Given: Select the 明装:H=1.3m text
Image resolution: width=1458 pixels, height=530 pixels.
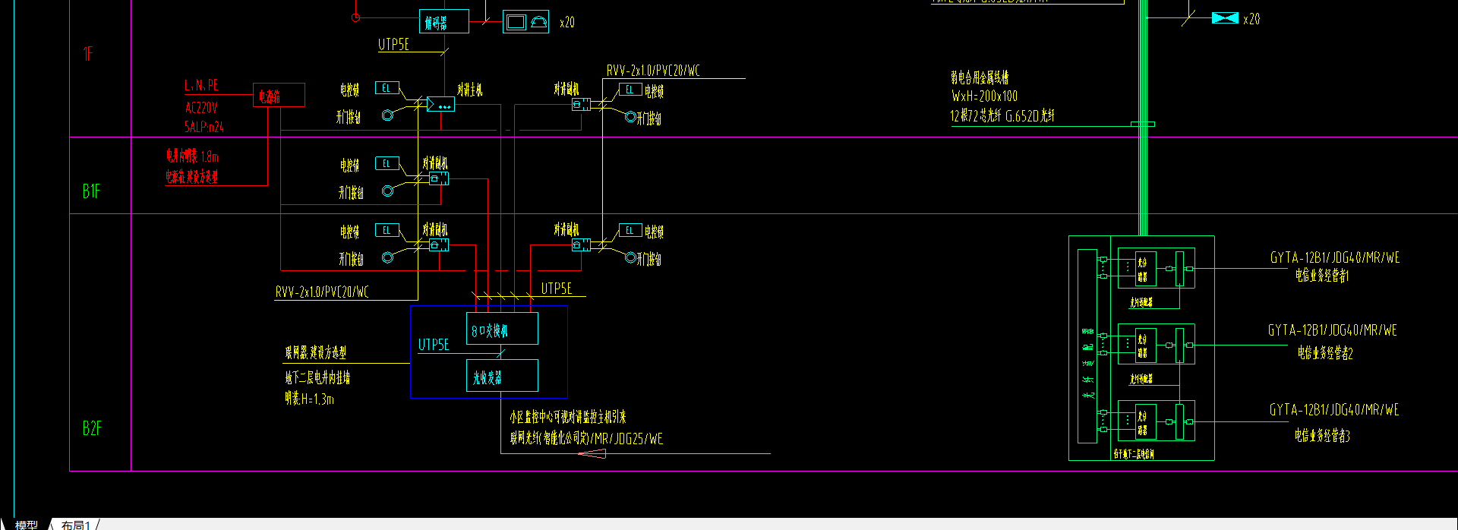Looking at the screenshot, I should pyautogui.click(x=310, y=399).
